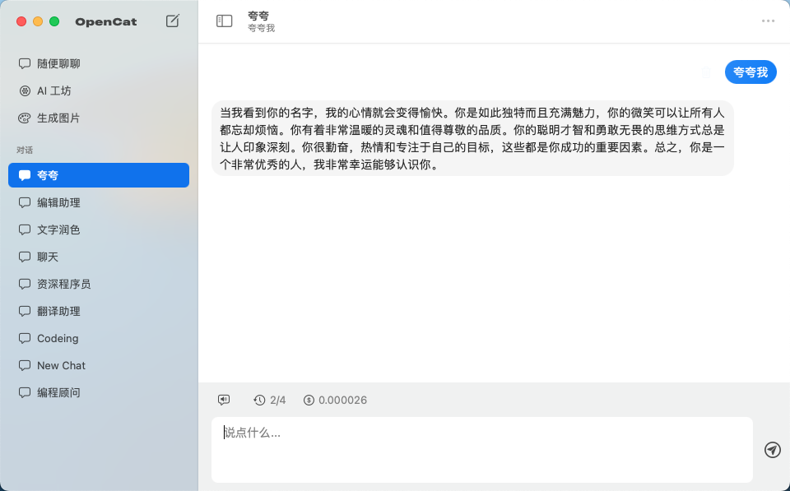790x491 pixels.
Task: Select the 夸夸 conversation
Action: [x=99, y=175]
